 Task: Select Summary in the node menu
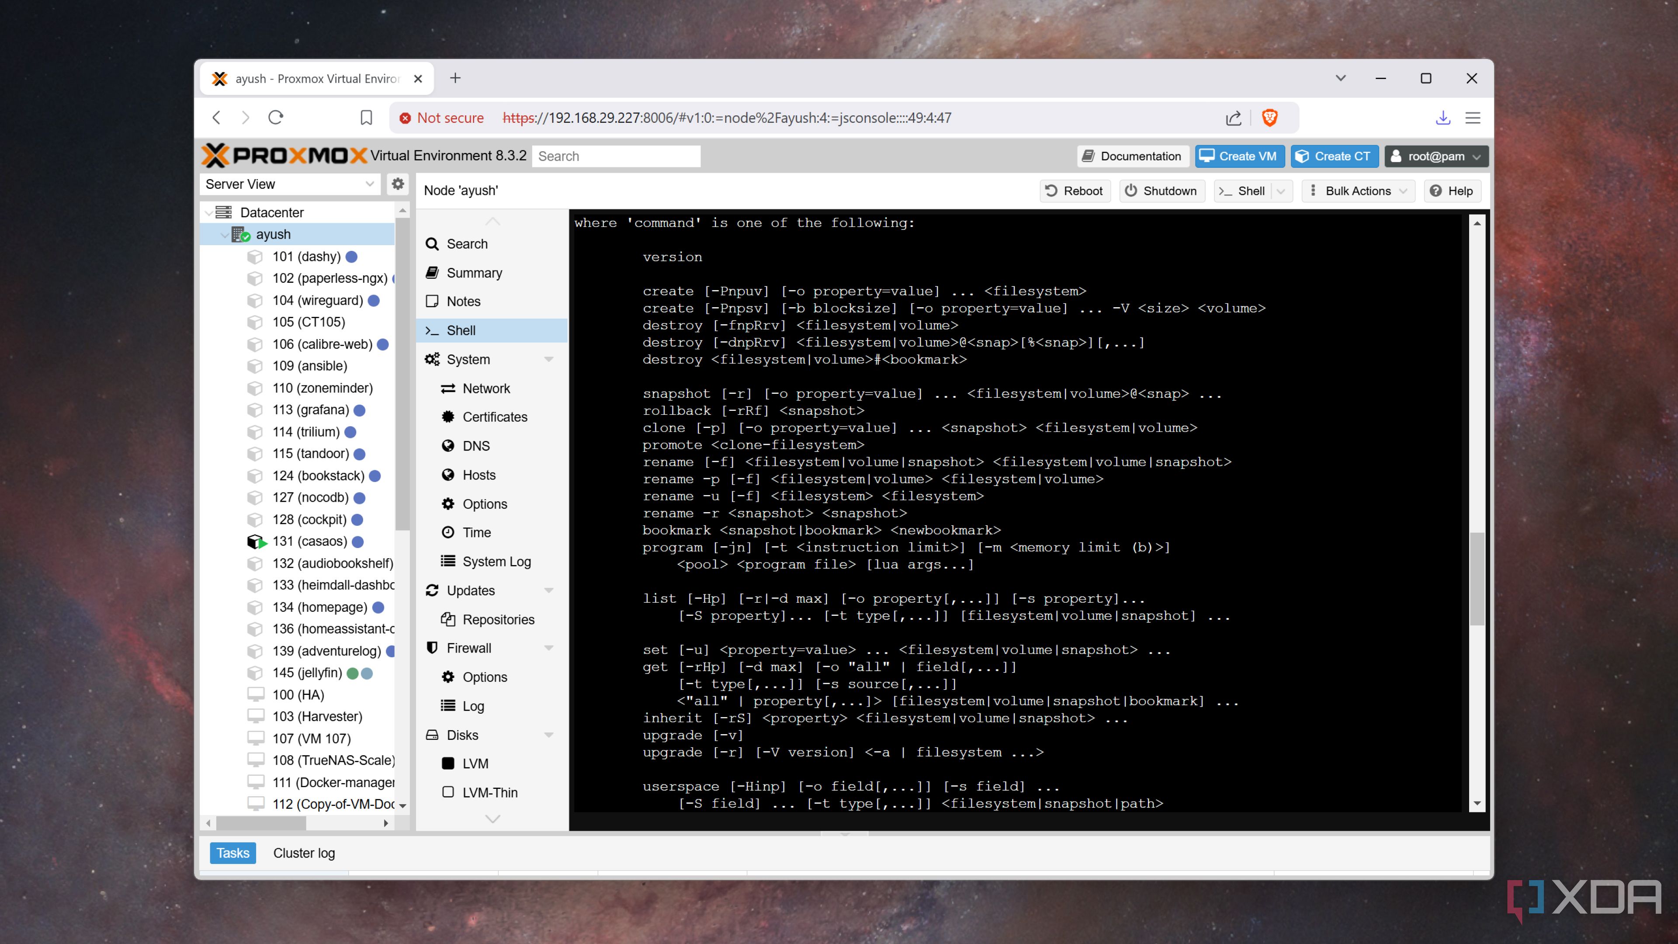pos(474,273)
